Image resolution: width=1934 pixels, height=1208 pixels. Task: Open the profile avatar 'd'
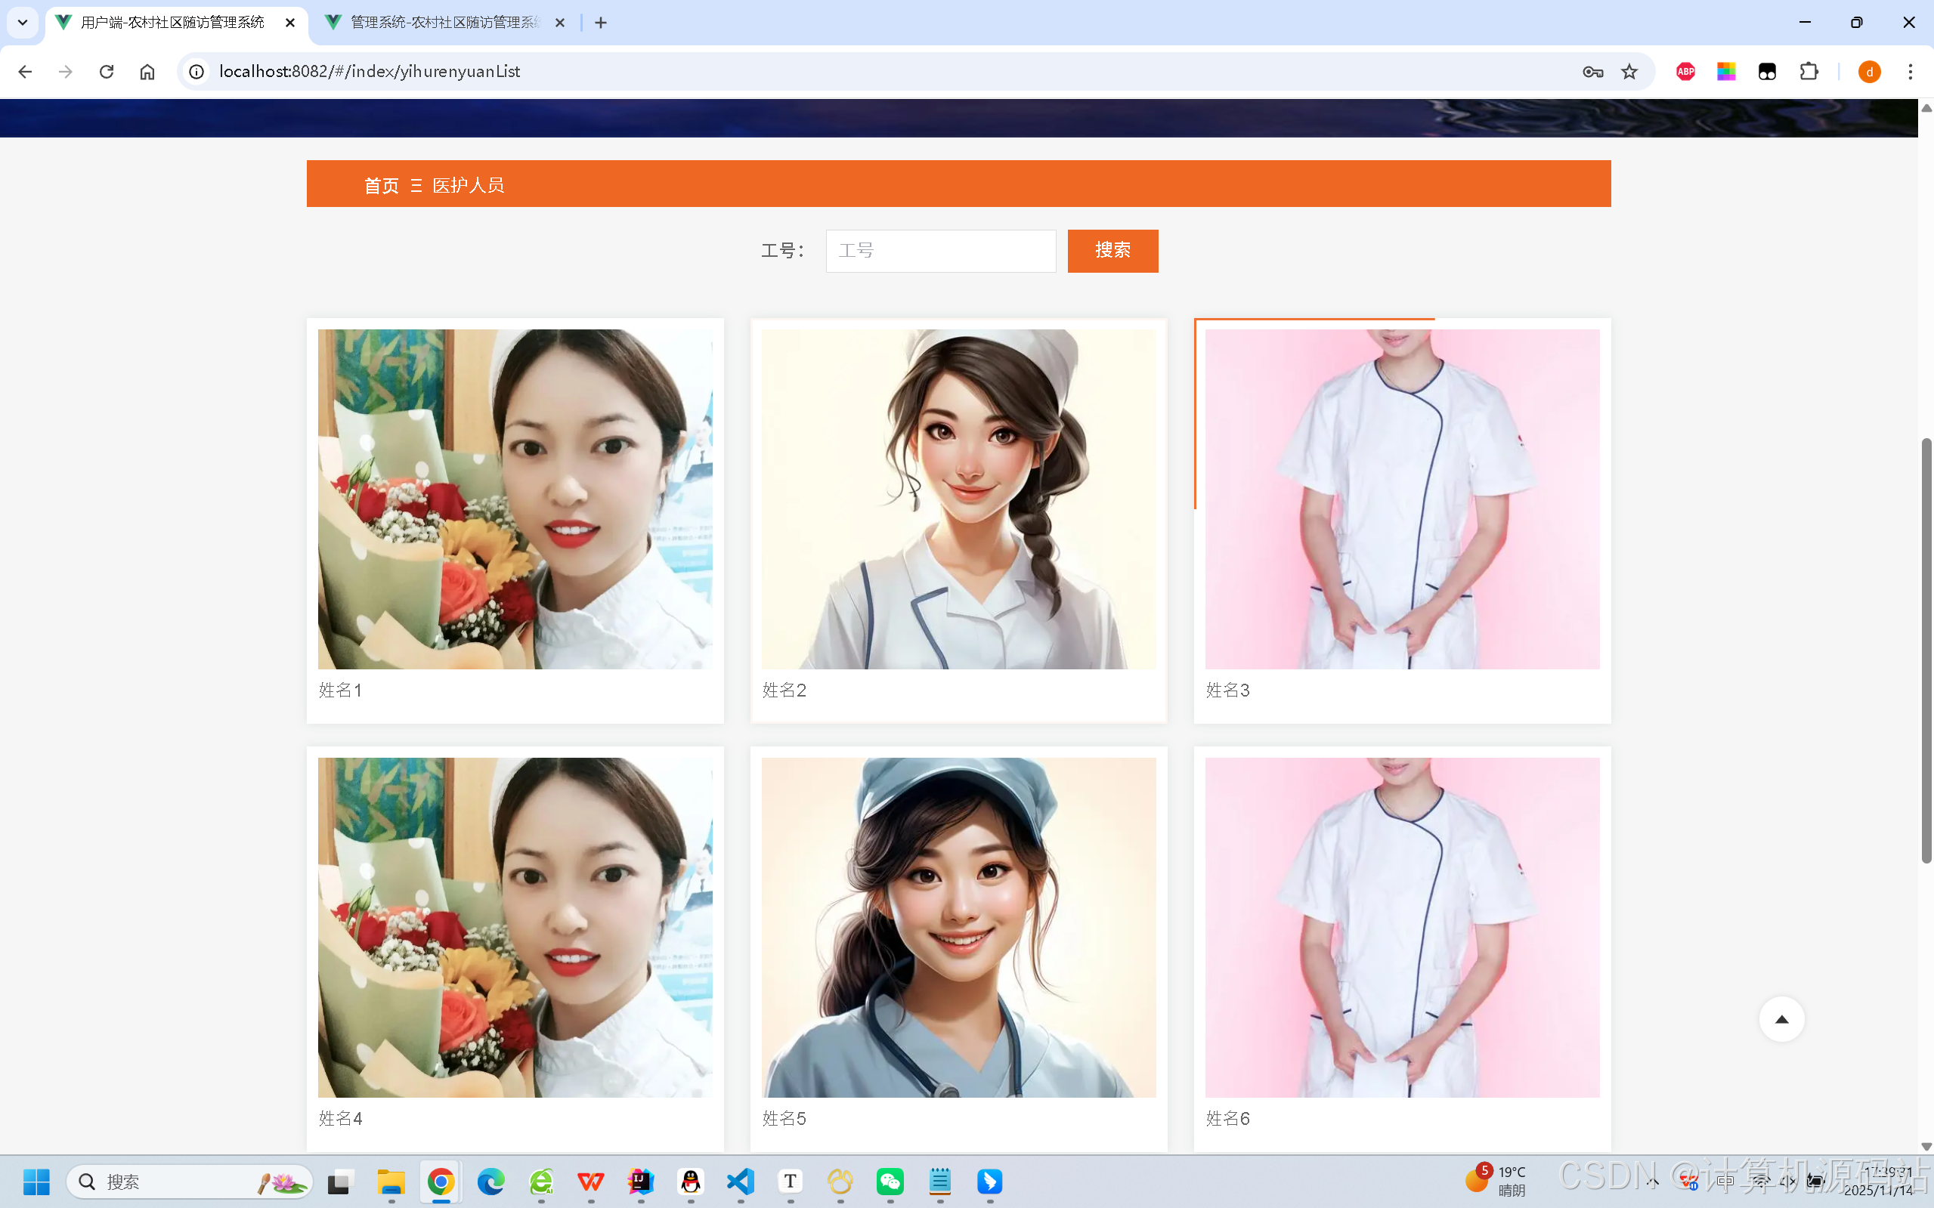[1869, 72]
